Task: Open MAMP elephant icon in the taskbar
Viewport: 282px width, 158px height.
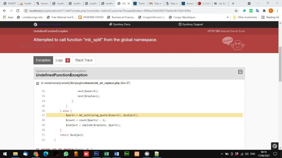Action: pyautogui.click(x=147, y=154)
